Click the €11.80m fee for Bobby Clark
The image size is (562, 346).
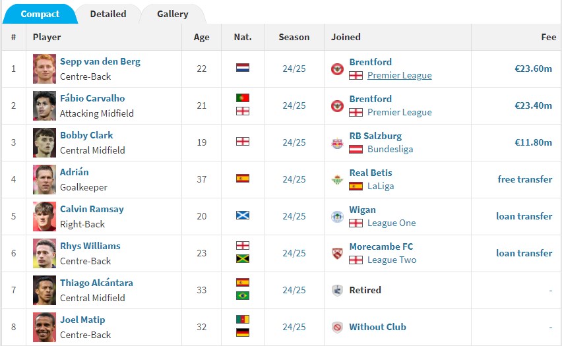click(x=533, y=142)
